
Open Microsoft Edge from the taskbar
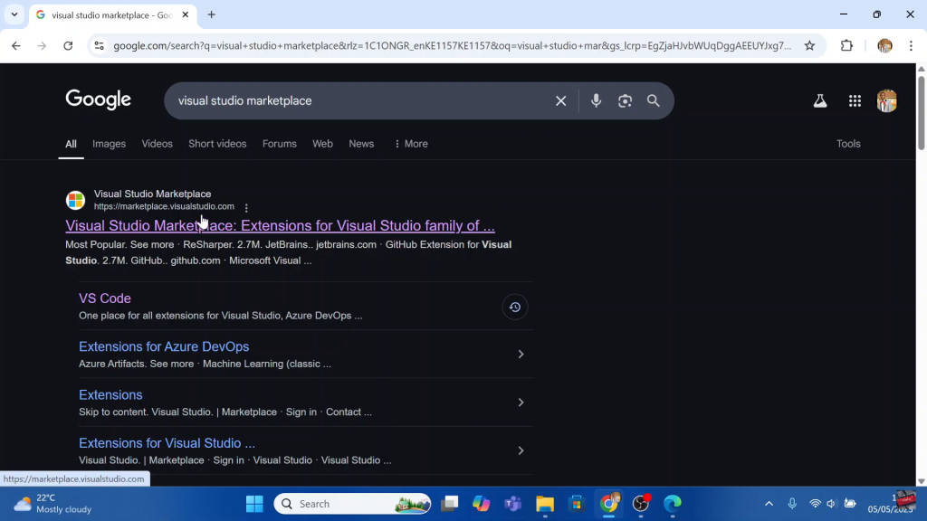(x=673, y=504)
